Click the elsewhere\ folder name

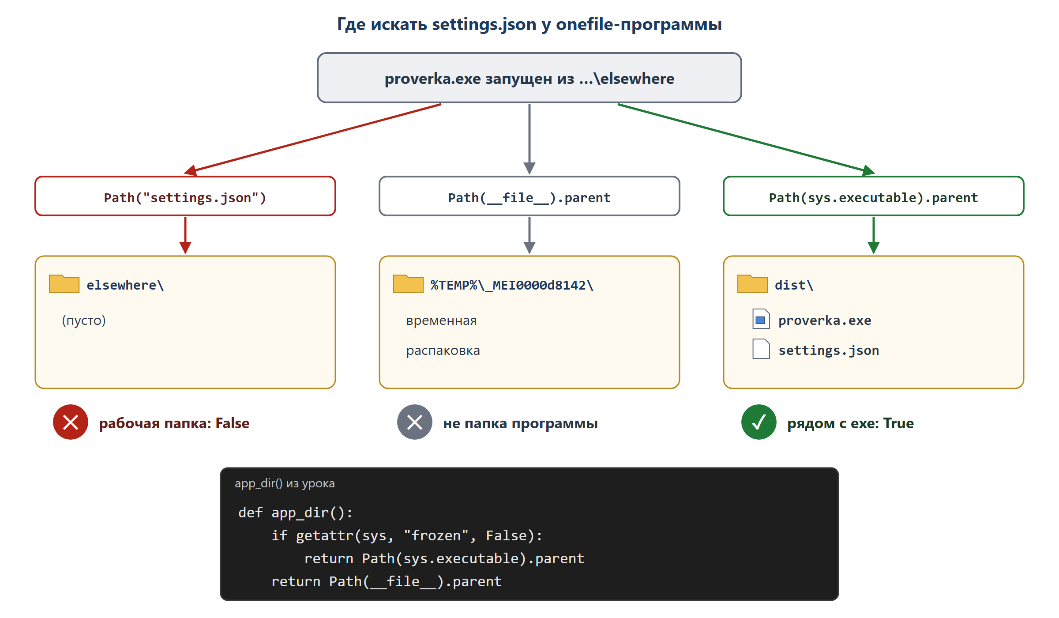click(125, 285)
